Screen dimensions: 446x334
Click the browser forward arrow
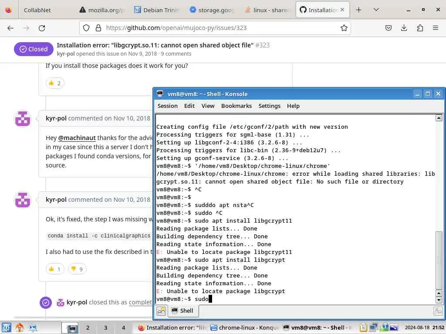click(26, 28)
